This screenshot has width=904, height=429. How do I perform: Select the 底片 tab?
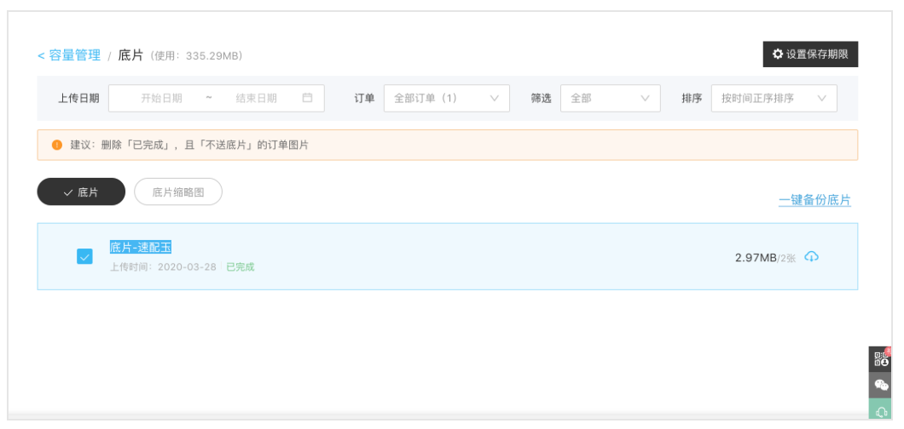(x=81, y=192)
